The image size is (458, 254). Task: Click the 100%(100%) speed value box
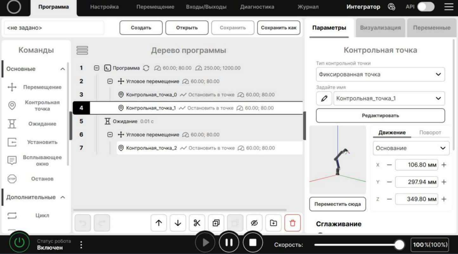click(430, 245)
